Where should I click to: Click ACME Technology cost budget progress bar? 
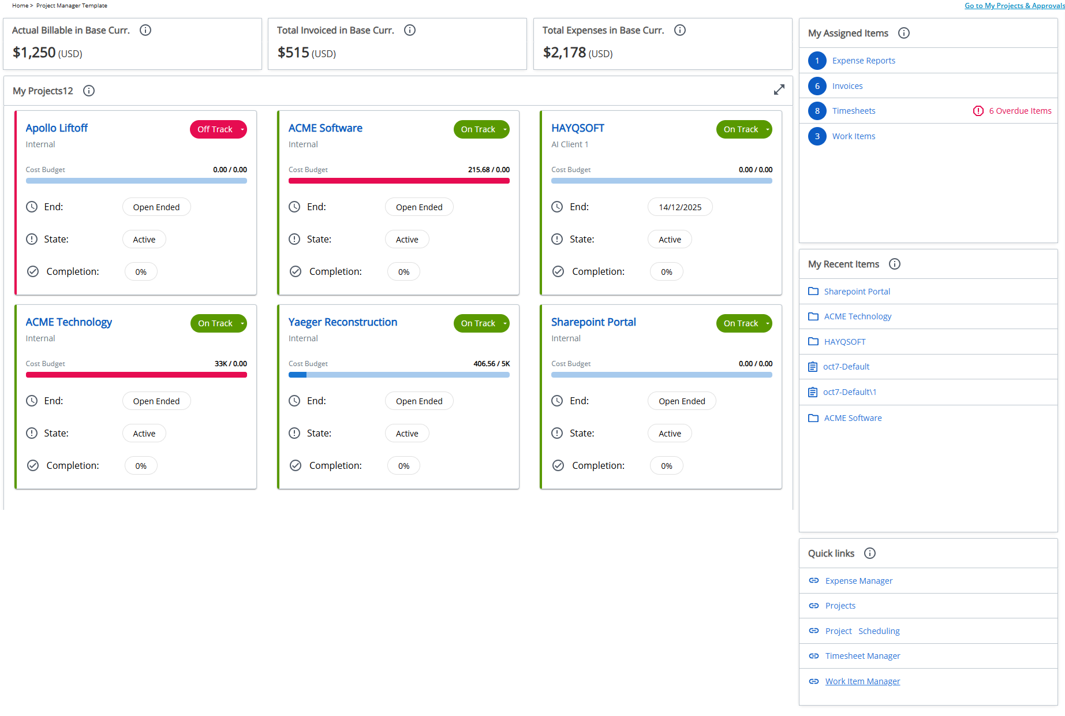pos(136,374)
